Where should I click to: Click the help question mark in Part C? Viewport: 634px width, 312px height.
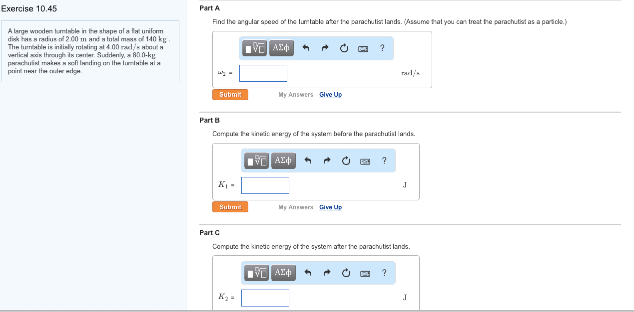coord(384,273)
